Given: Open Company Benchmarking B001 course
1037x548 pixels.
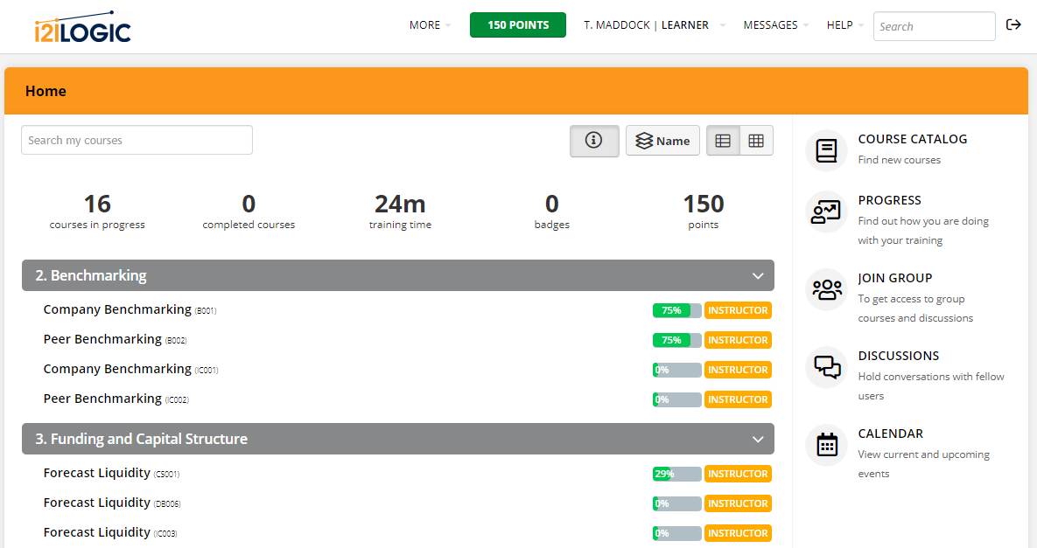Looking at the screenshot, I should pos(130,309).
